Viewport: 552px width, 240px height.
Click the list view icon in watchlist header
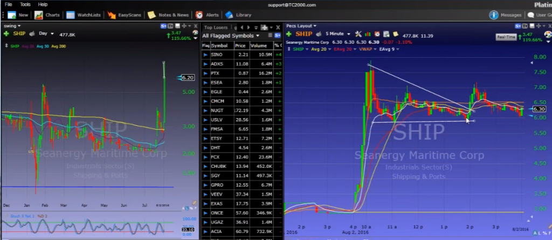click(x=270, y=36)
